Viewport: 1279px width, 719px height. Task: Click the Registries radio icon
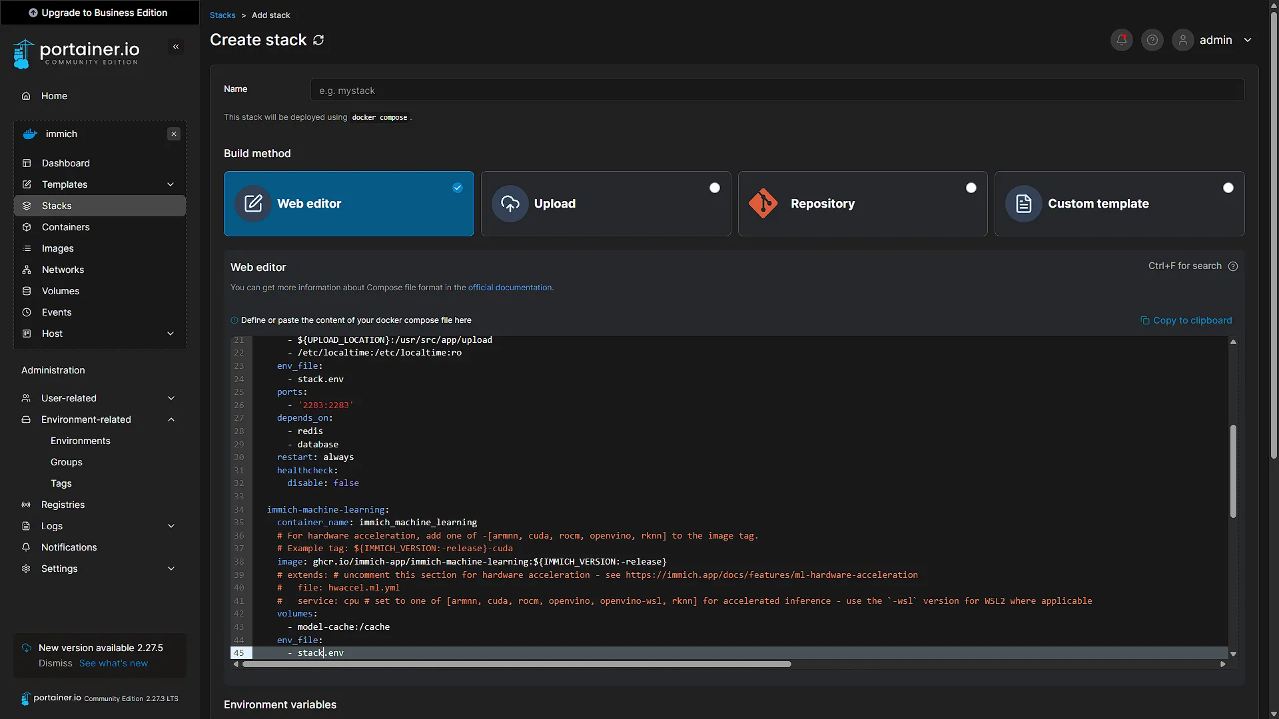tap(26, 505)
